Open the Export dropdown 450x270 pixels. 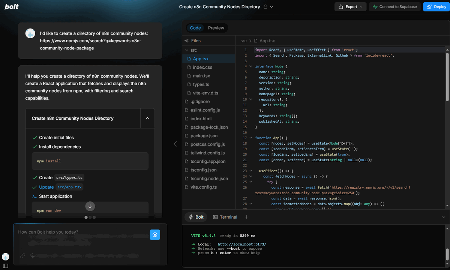point(350,6)
